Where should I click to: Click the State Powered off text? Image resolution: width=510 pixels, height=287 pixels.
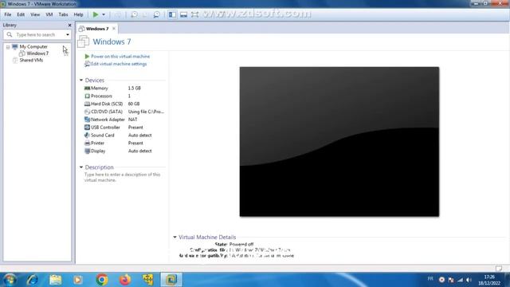click(234, 244)
